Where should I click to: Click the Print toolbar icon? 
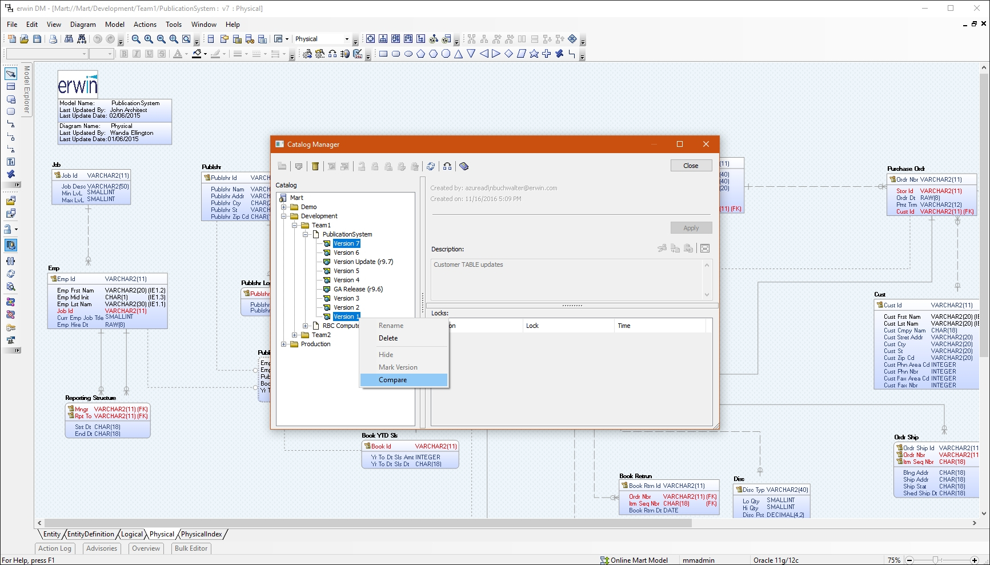click(53, 39)
